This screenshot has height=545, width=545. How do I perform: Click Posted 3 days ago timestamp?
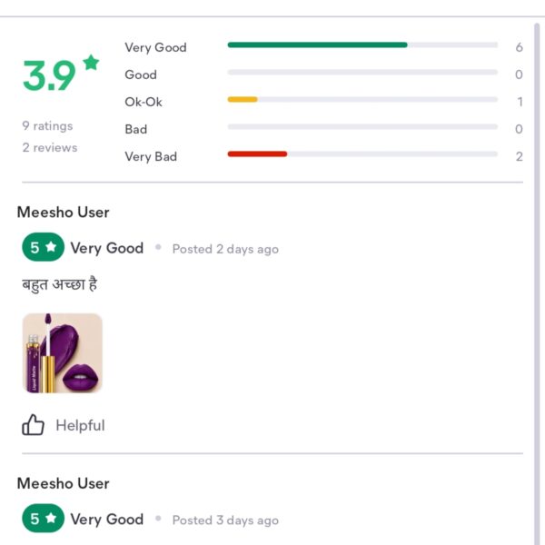click(x=225, y=520)
